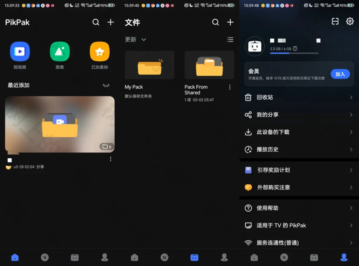The width and height of the screenshot is (359, 266).
Task: Expand 引荐奖励计划 referral program
Action: (x=299, y=170)
